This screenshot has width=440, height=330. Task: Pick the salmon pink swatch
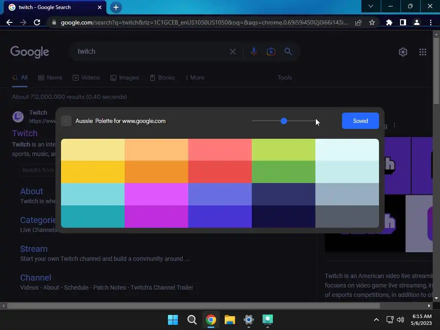point(220,150)
